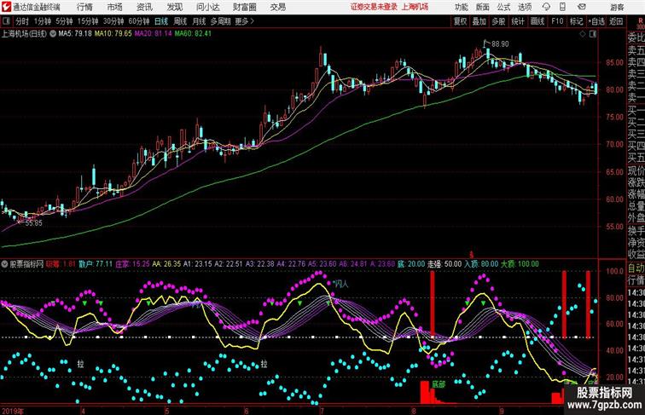Click the 闪人 signal label
645x415 pixels.
341,284
